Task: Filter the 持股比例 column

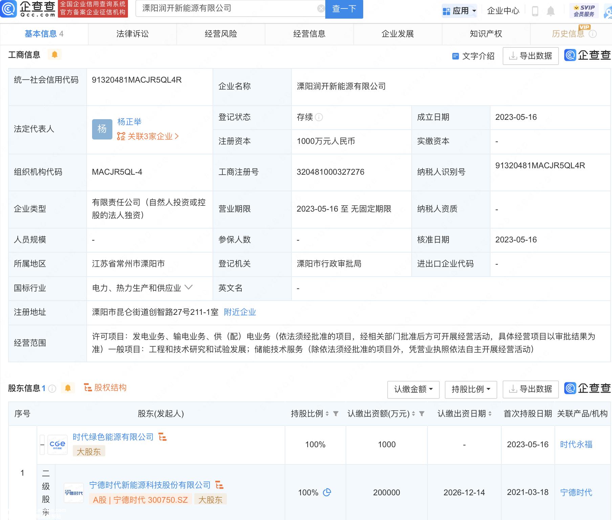Action: tap(336, 414)
